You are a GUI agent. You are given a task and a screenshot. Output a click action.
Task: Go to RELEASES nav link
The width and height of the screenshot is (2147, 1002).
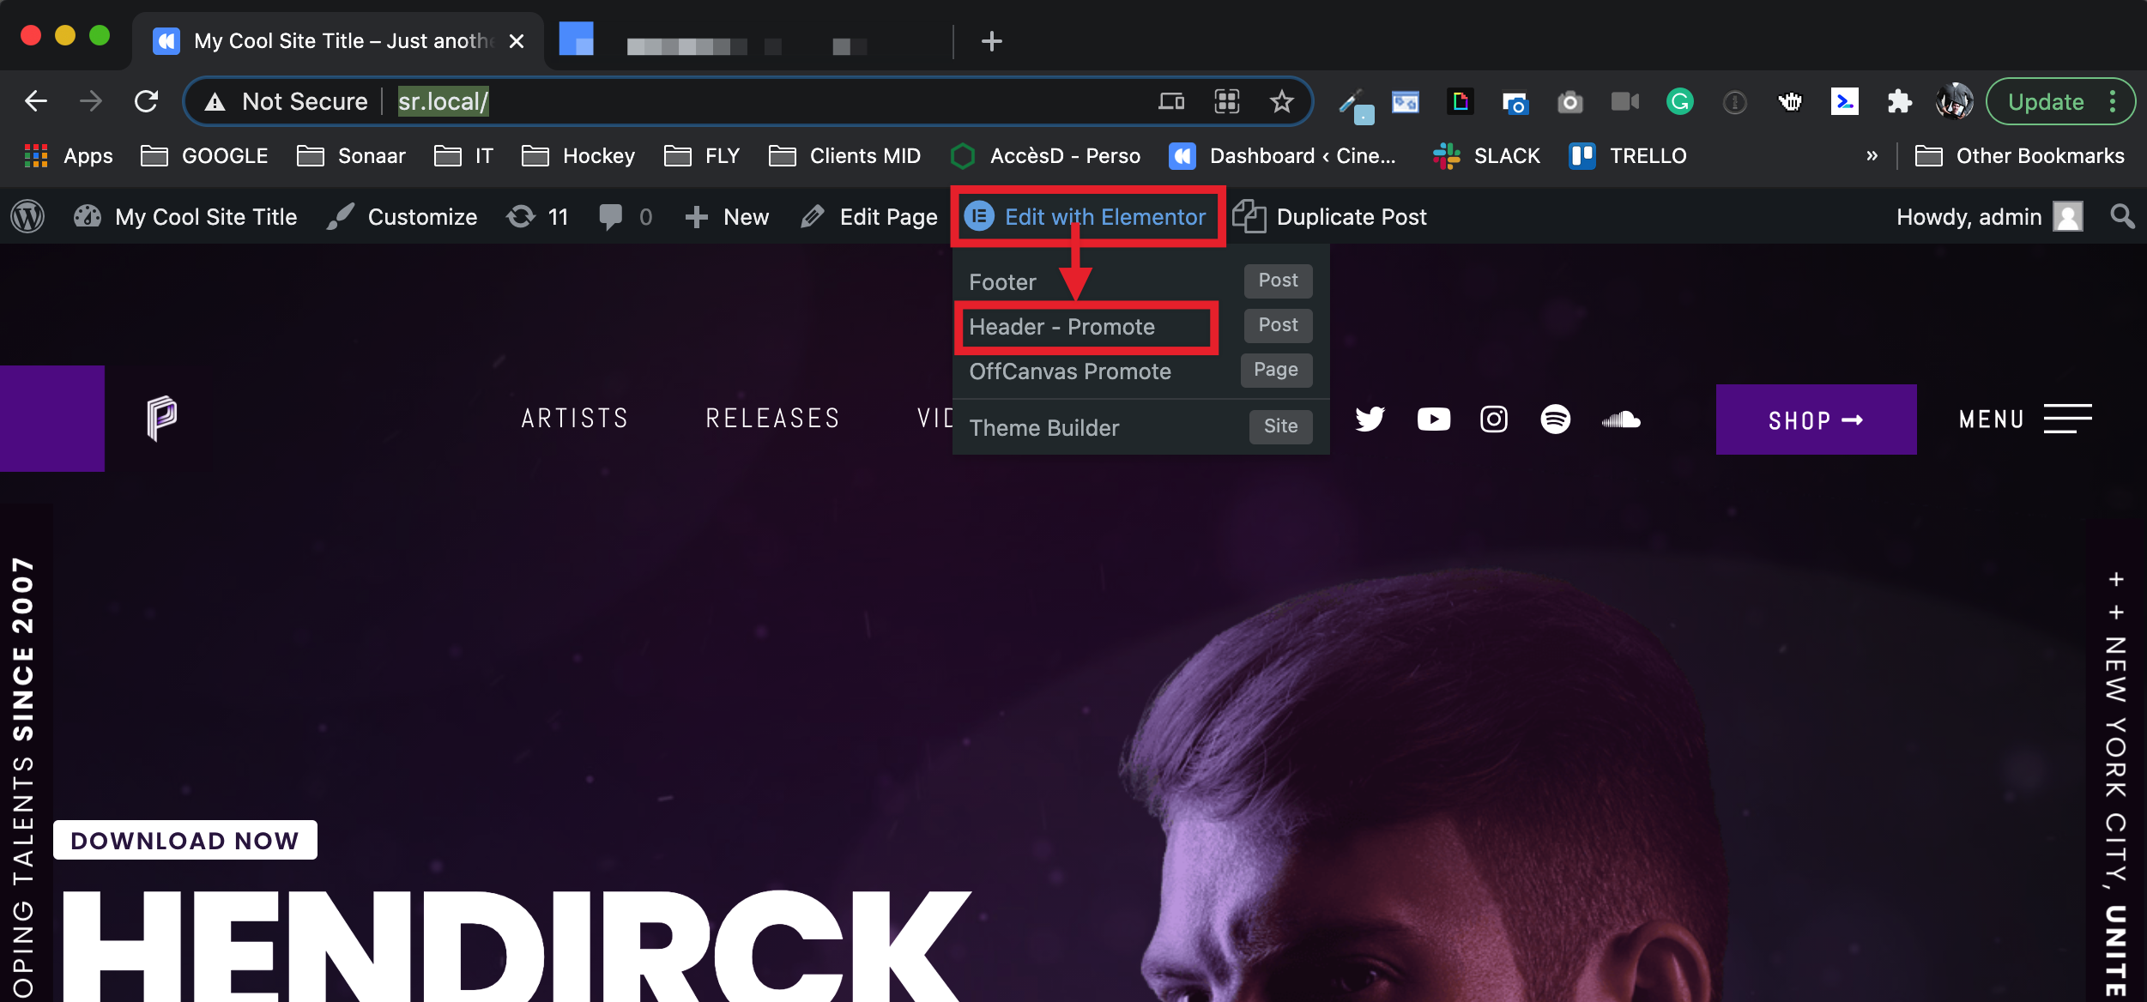pyautogui.click(x=772, y=419)
